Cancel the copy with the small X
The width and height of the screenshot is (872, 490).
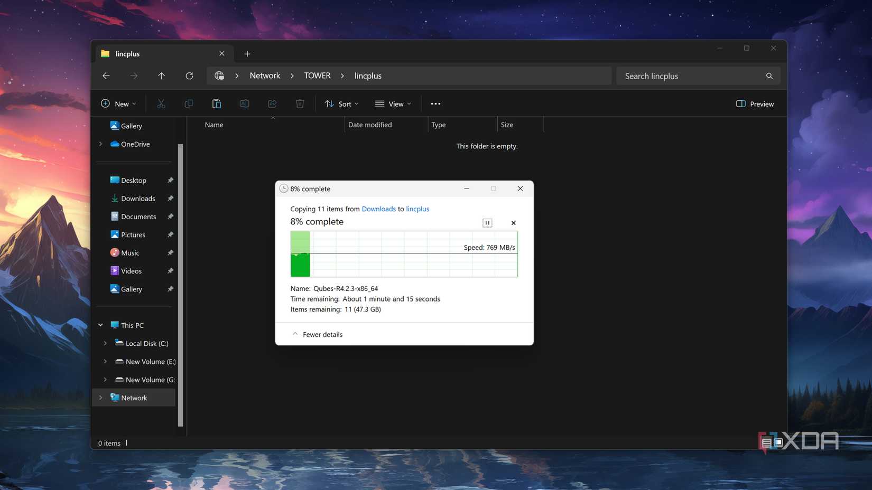pyautogui.click(x=513, y=223)
